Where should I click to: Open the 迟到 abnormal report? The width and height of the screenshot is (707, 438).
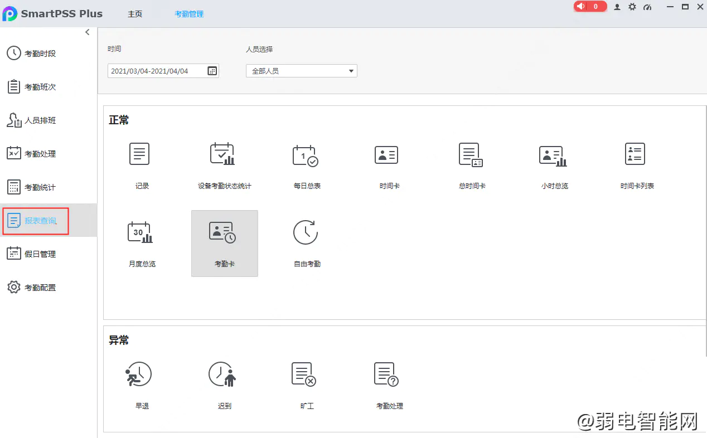tap(222, 374)
